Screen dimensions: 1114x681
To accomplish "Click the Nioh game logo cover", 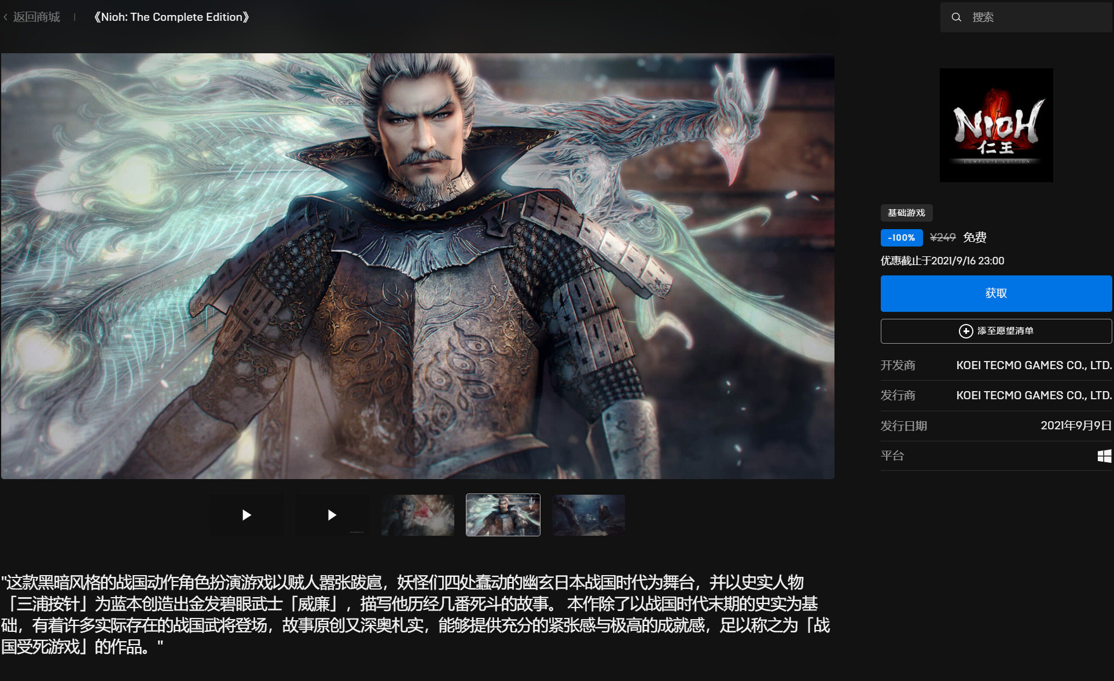I will click(x=996, y=125).
